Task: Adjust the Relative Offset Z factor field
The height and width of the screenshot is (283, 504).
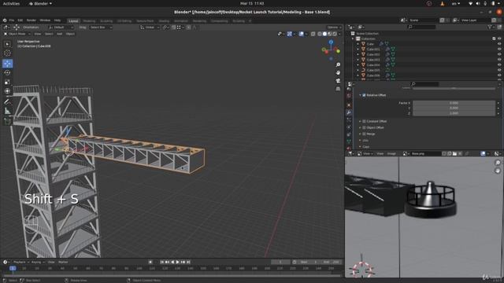Action: point(454,113)
